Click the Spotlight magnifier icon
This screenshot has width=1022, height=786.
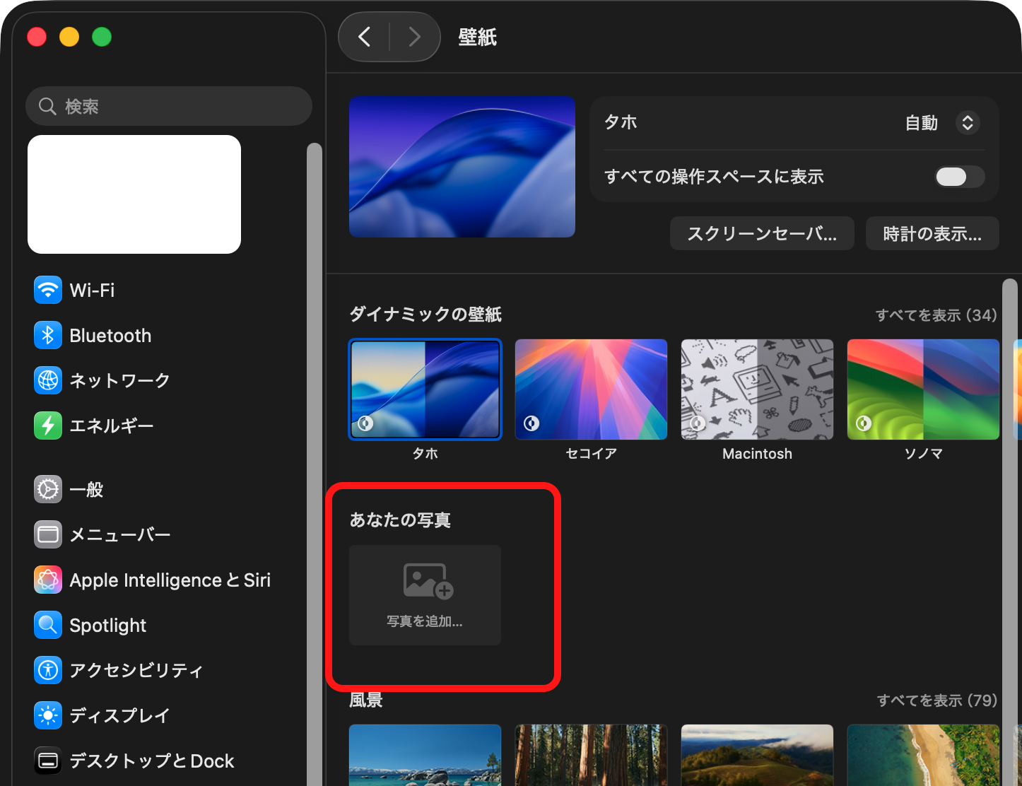pyautogui.click(x=48, y=625)
